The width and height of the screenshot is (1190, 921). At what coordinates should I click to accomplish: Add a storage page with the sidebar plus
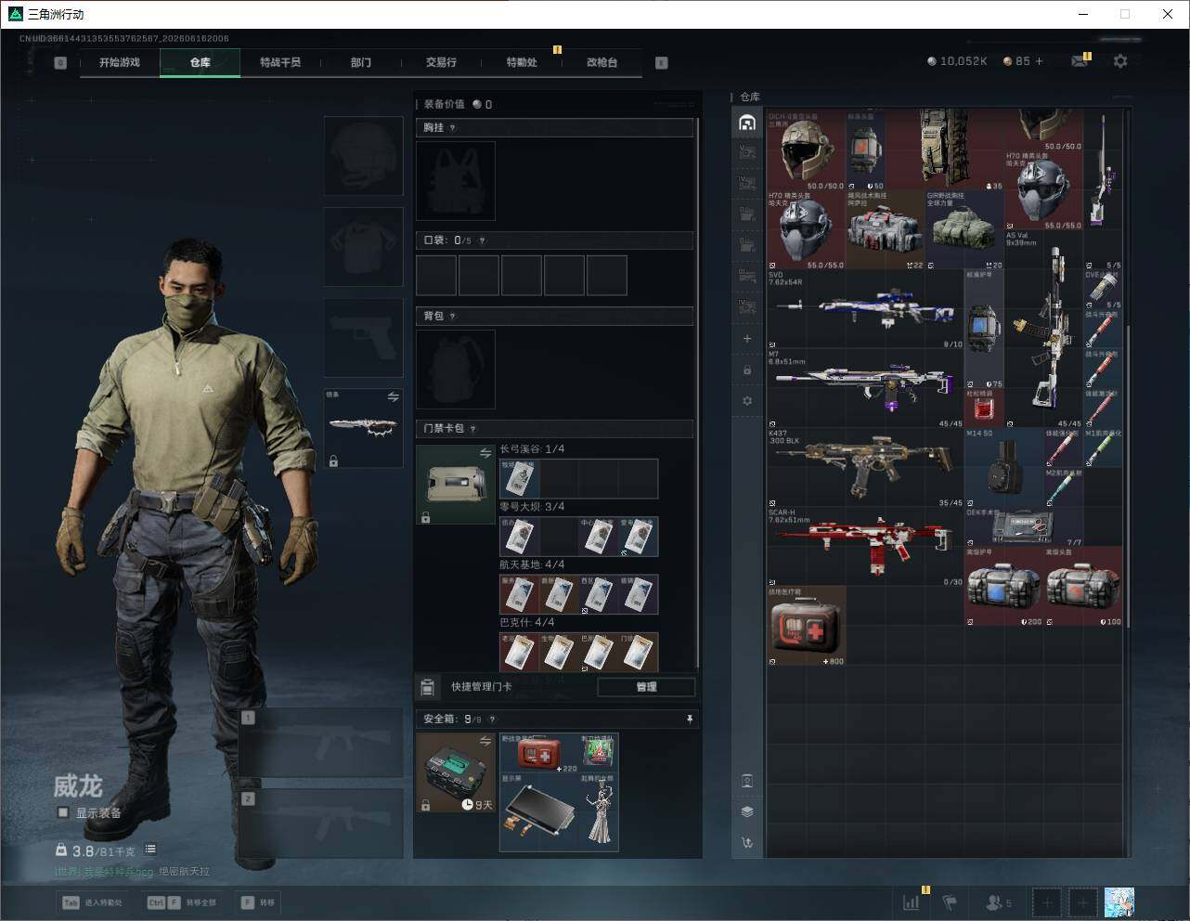coord(747,339)
